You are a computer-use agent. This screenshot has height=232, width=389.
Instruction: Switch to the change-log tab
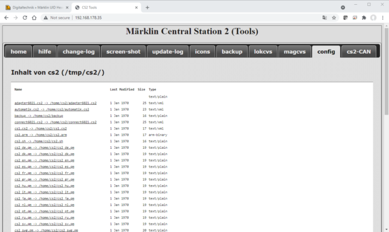coord(79,51)
